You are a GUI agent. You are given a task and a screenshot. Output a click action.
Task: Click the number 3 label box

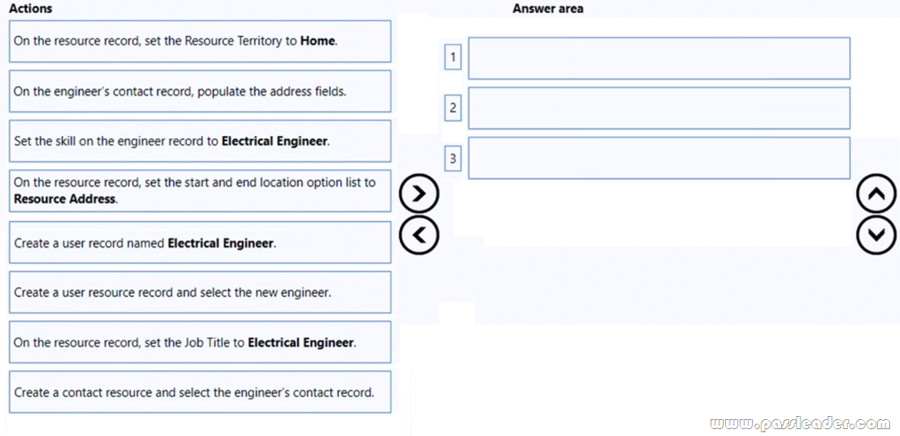(453, 158)
